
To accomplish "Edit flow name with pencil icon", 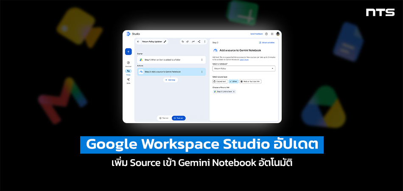I will click(165, 42).
